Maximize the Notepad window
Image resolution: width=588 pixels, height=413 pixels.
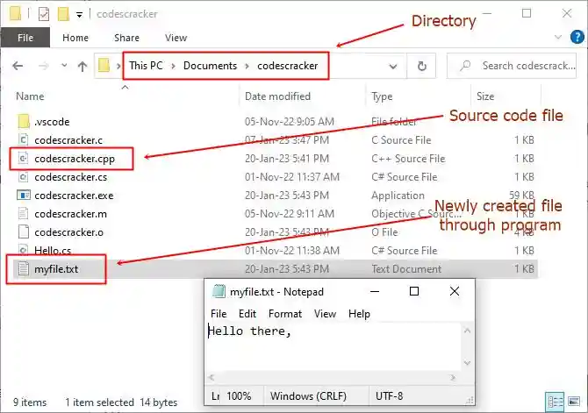[414, 291]
